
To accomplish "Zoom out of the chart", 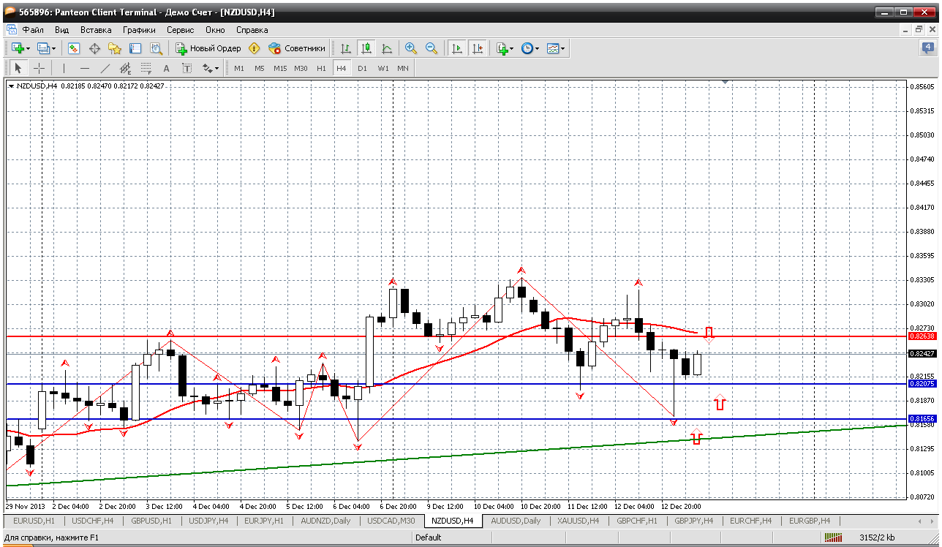I will point(432,48).
